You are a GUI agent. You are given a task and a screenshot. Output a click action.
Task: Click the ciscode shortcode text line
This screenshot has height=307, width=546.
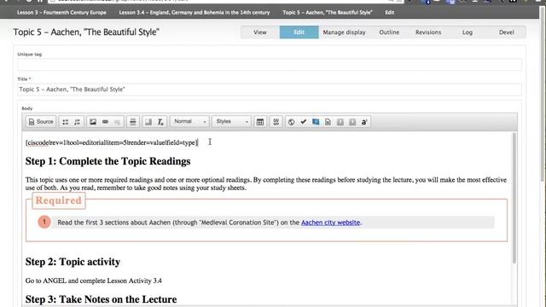tap(112, 142)
